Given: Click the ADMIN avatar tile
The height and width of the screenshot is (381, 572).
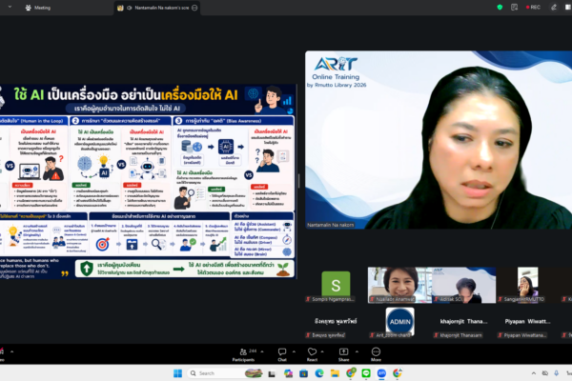Looking at the screenshot, I should coord(399,321).
